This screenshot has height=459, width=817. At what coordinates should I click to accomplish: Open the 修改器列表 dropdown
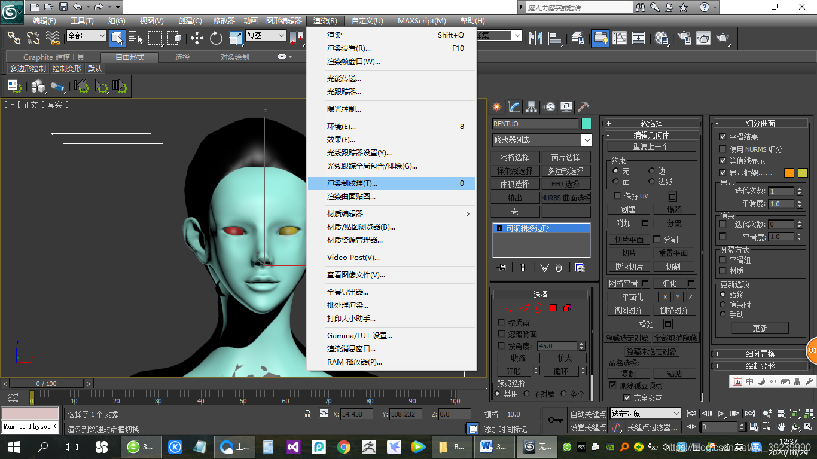(542, 140)
